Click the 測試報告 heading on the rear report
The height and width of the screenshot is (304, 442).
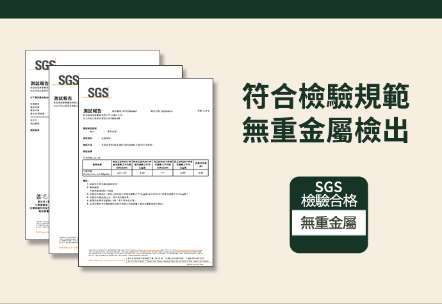(x=40, y=83)
